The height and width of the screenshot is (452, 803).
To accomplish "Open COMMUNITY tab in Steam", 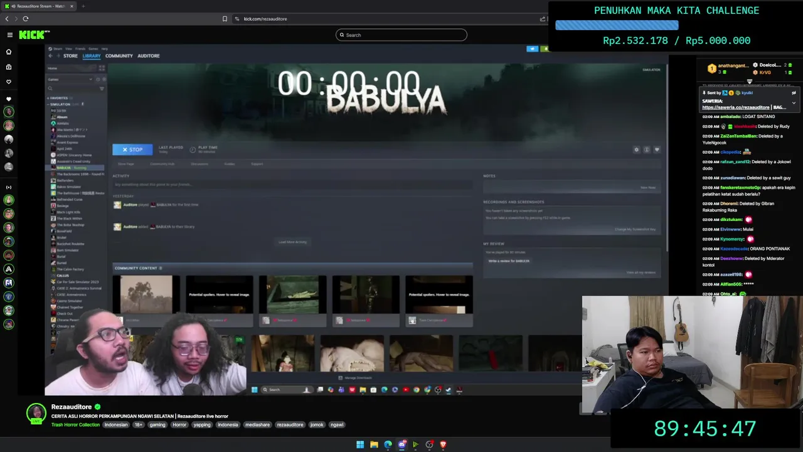I will click(x=119, y=56).
